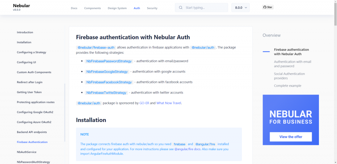Jump to Social Authentication providers section

(289, 76)
